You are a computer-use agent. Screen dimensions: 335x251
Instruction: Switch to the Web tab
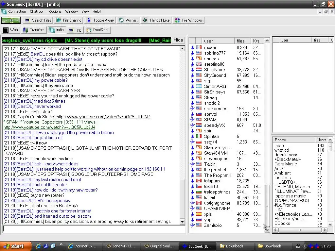(x=11, y=30)
